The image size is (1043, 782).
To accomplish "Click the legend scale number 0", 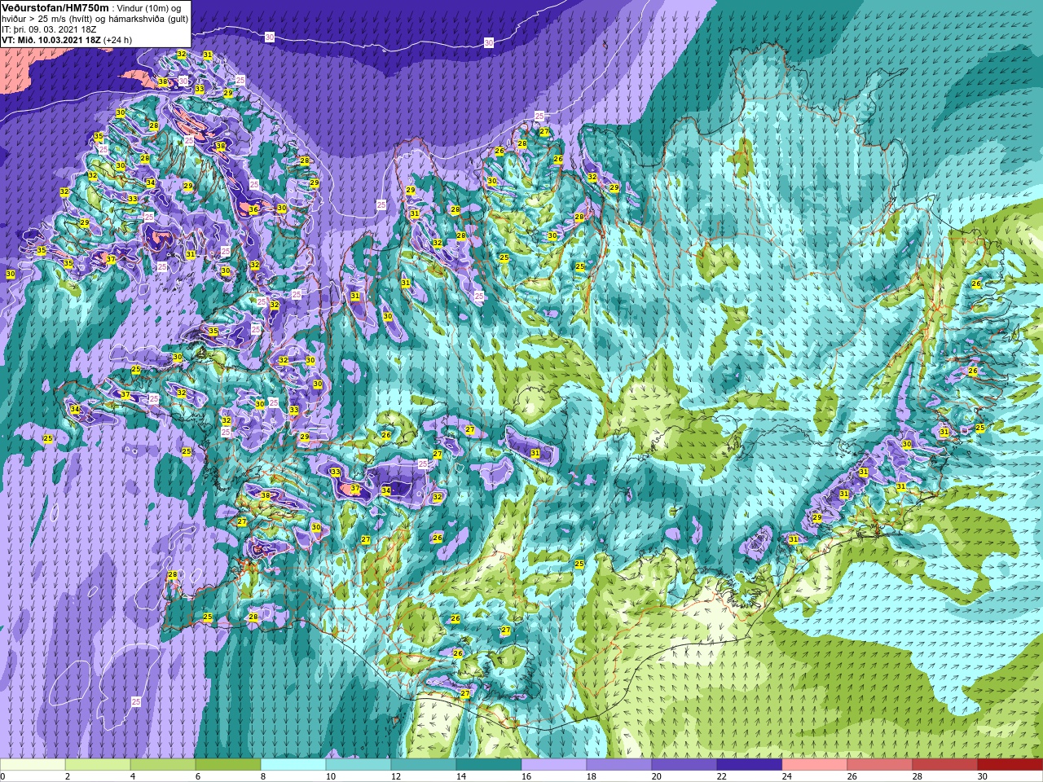I will [x=3, y=776].
